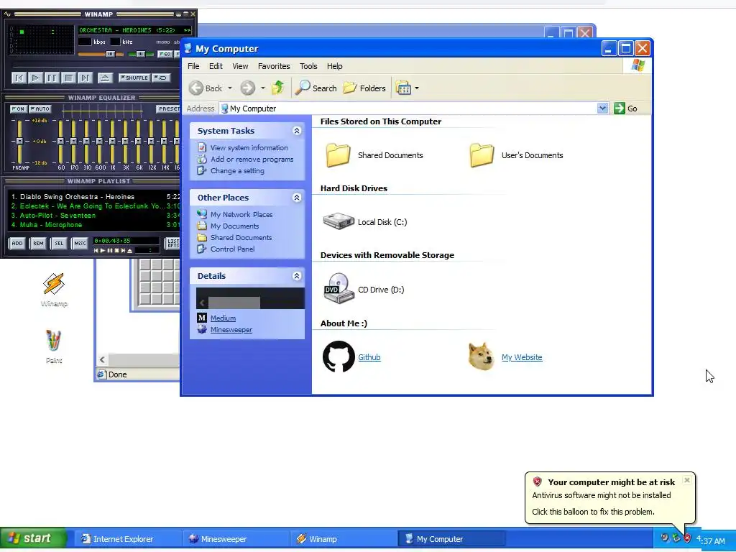
Task: Click Winamp stop button
Action: pos(68,78)
